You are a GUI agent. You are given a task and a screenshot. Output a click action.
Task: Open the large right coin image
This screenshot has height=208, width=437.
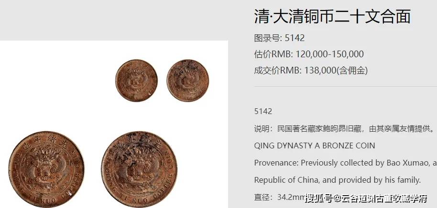point(139,169)
